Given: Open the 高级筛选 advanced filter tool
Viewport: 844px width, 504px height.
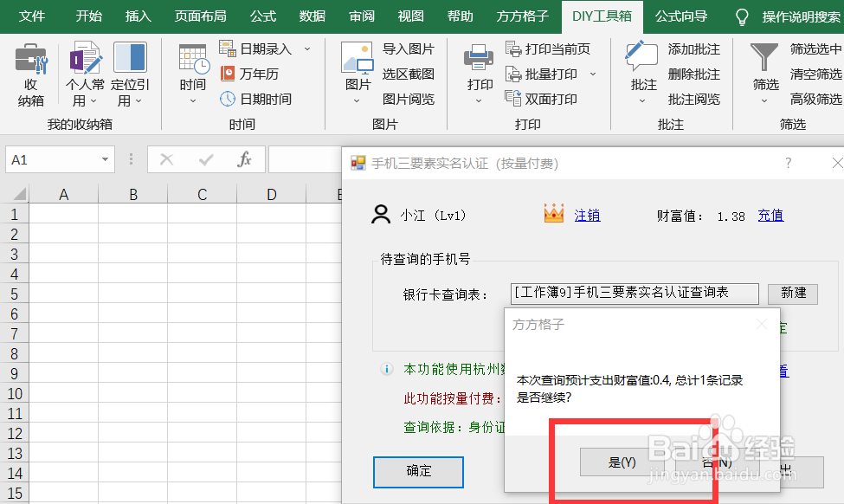Looking at the screenshot, I should [816, 98].
